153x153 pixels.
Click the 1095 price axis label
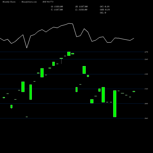146,104
